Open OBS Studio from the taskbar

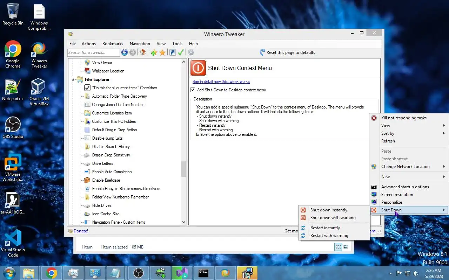coord(139,273)
